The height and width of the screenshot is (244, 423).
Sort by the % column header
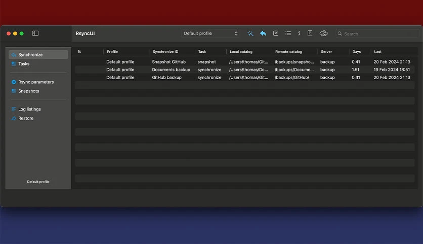click(x=79, y=51)
